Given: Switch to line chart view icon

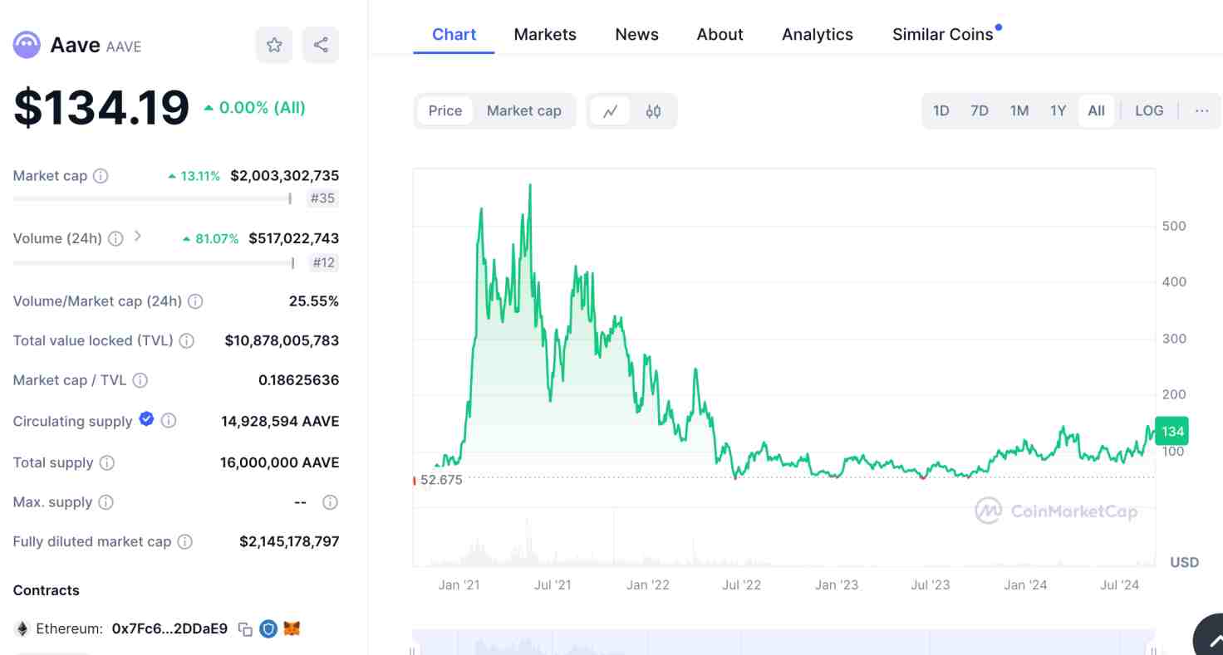Looking at the screenshot, I should tap(611, 111).
